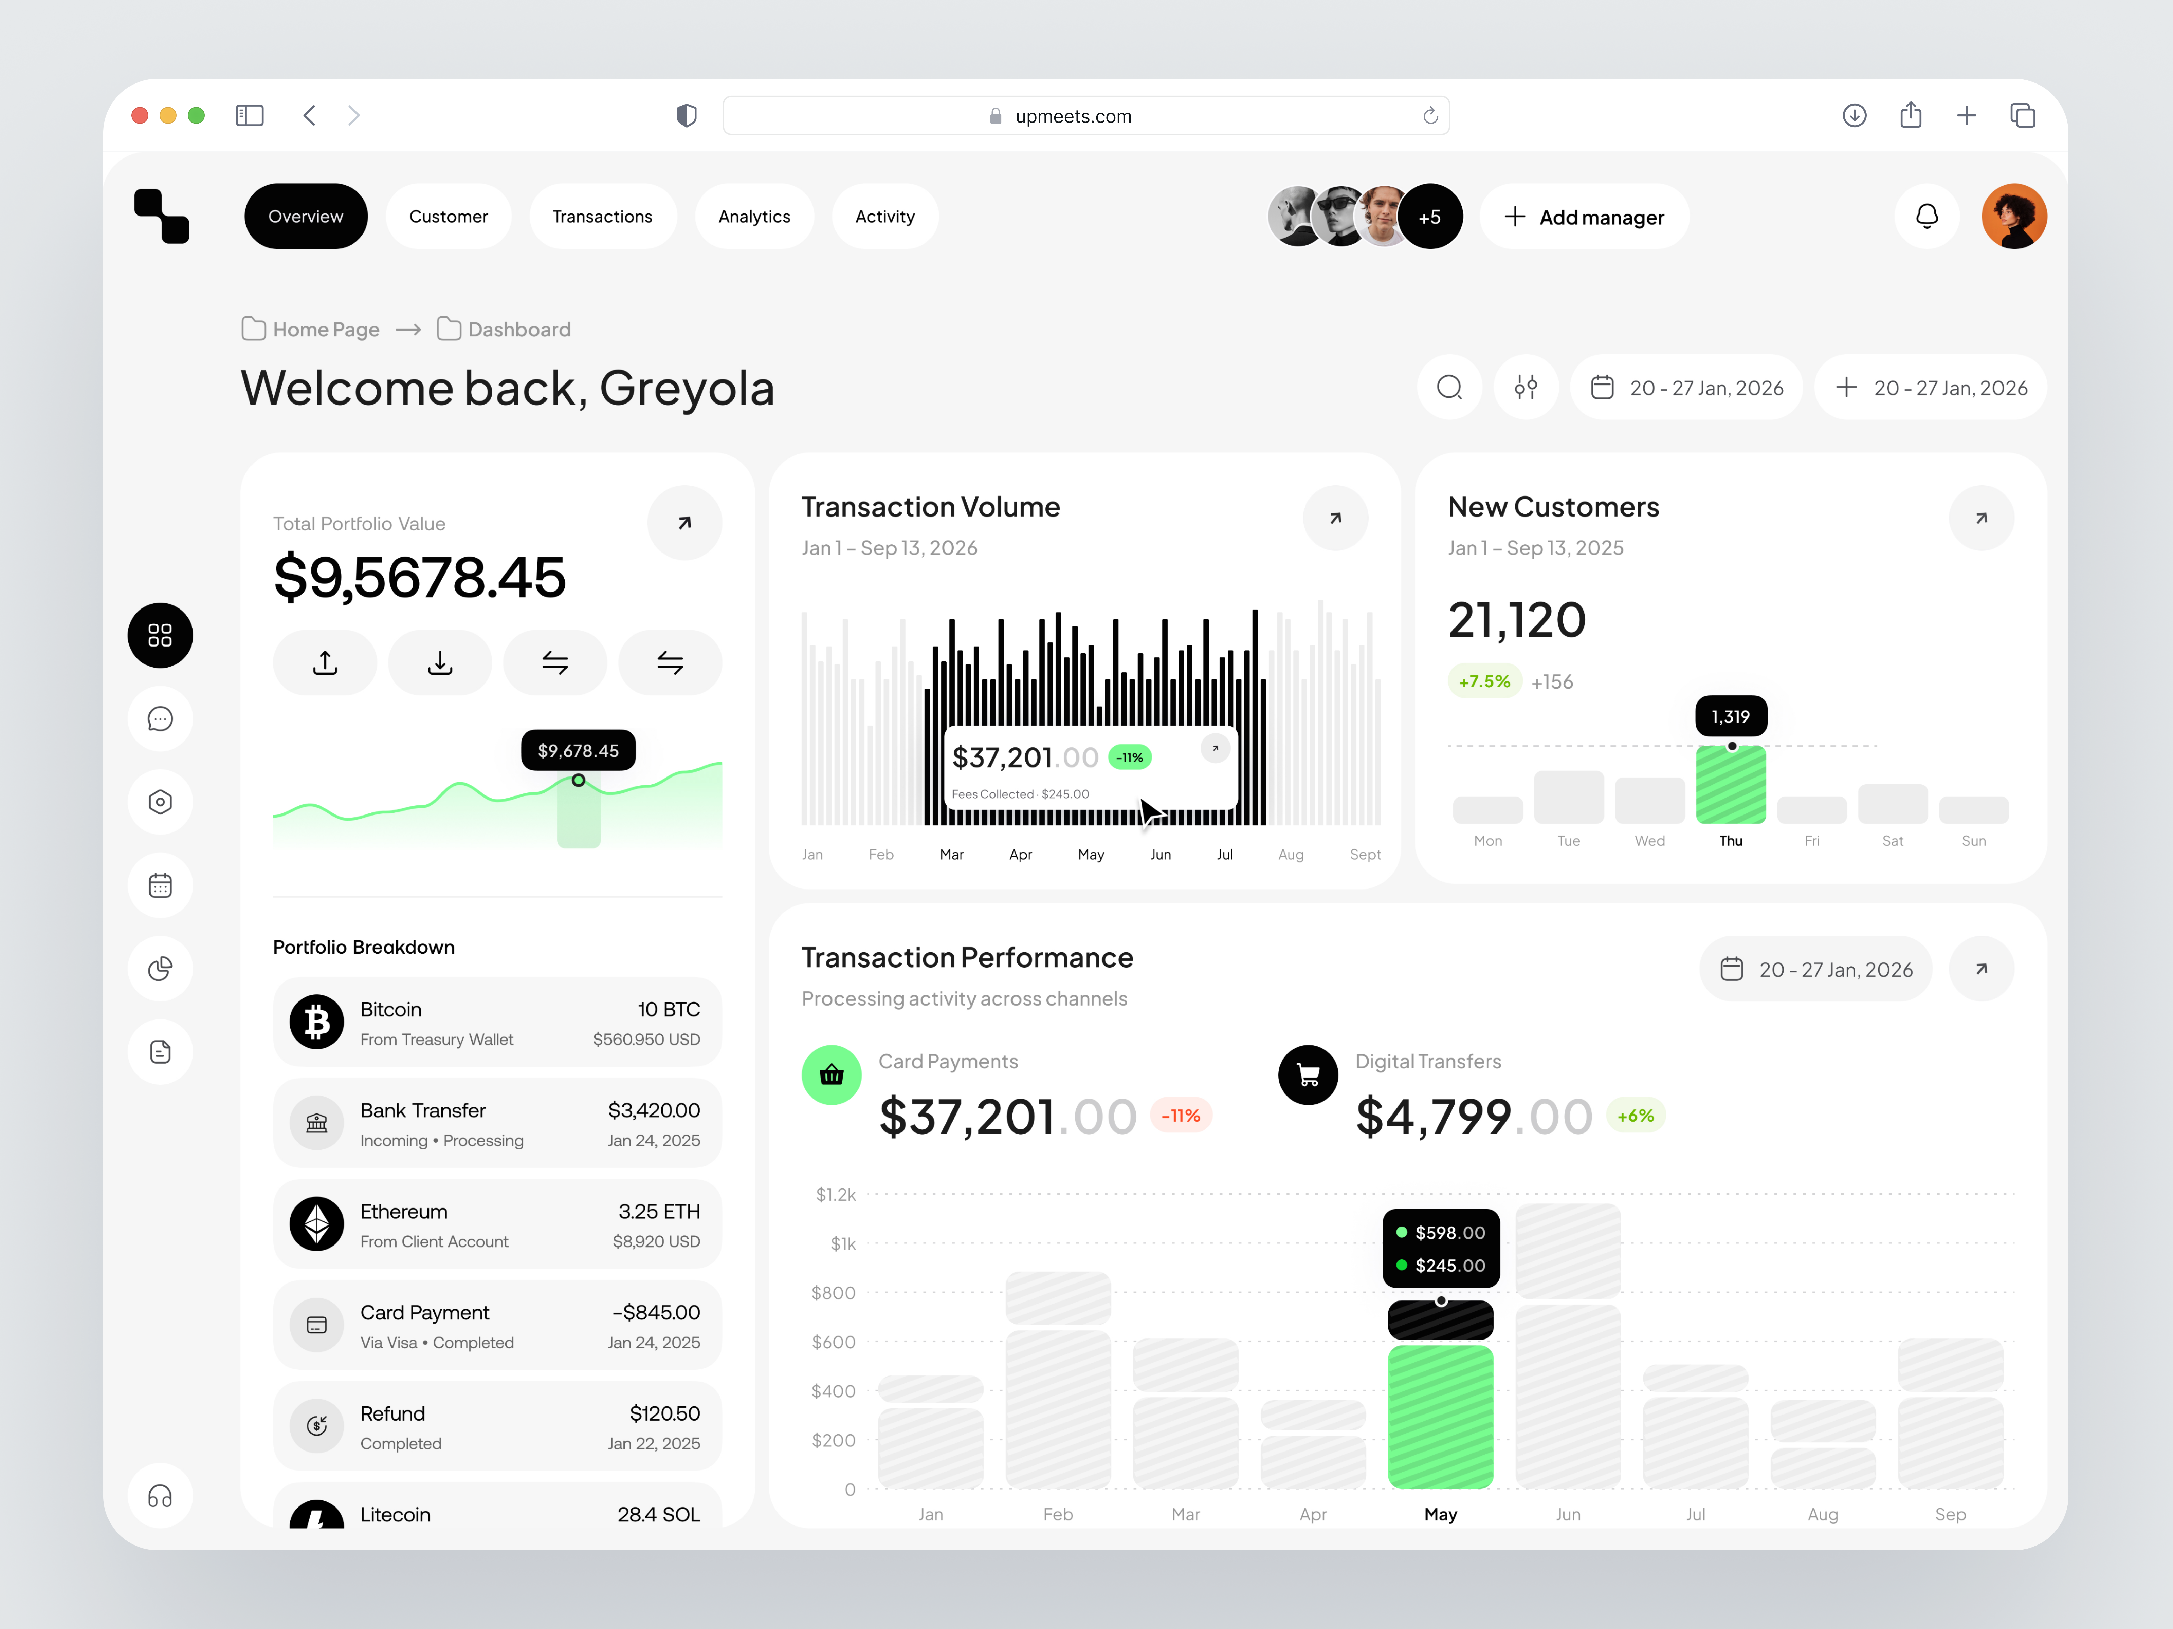Open the user profile avatar
The image size is (2173, 1629).
2014,216
